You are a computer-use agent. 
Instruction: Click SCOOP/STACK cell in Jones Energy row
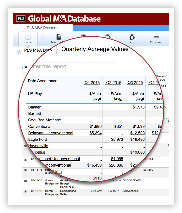[132, 180]
